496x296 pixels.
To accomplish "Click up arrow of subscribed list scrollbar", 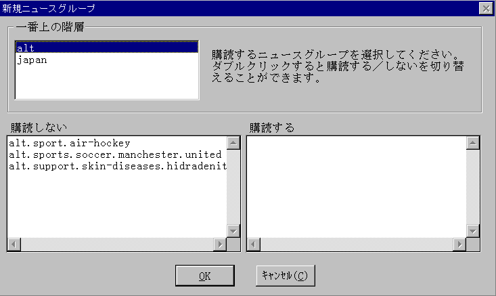I will [473, 143].
